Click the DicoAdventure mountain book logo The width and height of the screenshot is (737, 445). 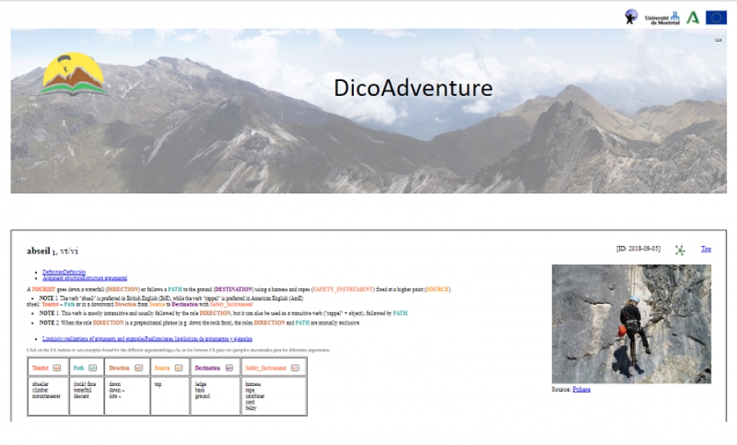[x=73, y=75]
